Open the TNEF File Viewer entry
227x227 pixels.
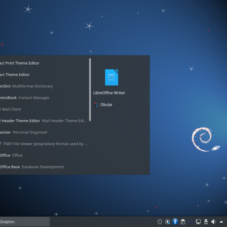click(x=44, y=144)
